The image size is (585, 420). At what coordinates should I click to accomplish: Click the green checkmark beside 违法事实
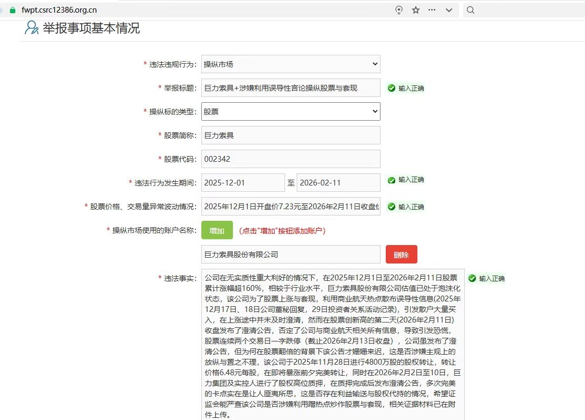pyautogui.click(x=472, y=278)
